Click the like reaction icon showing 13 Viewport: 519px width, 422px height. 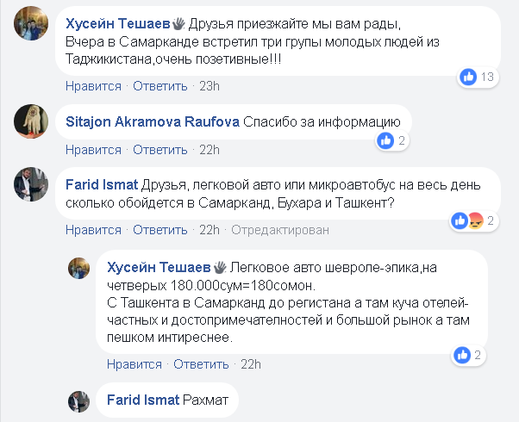(x=468, y=78)
